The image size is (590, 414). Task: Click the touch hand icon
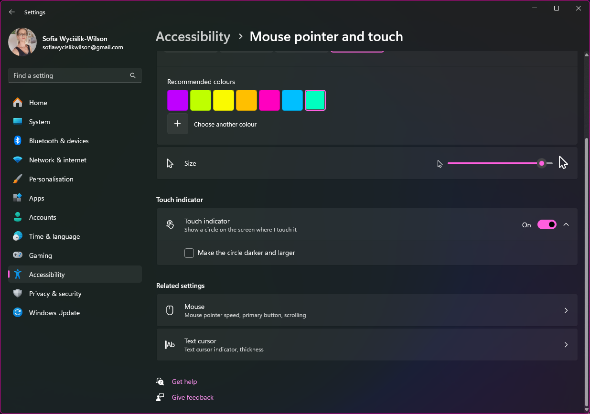(x=170, y=224)
